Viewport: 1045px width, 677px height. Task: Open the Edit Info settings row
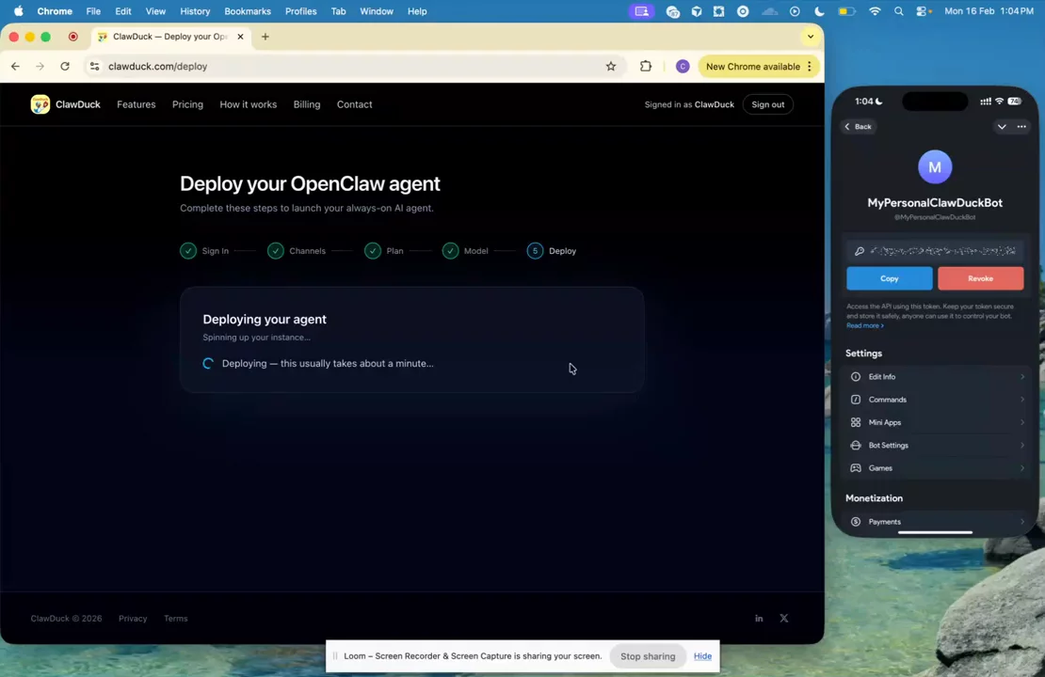(934, 377)
